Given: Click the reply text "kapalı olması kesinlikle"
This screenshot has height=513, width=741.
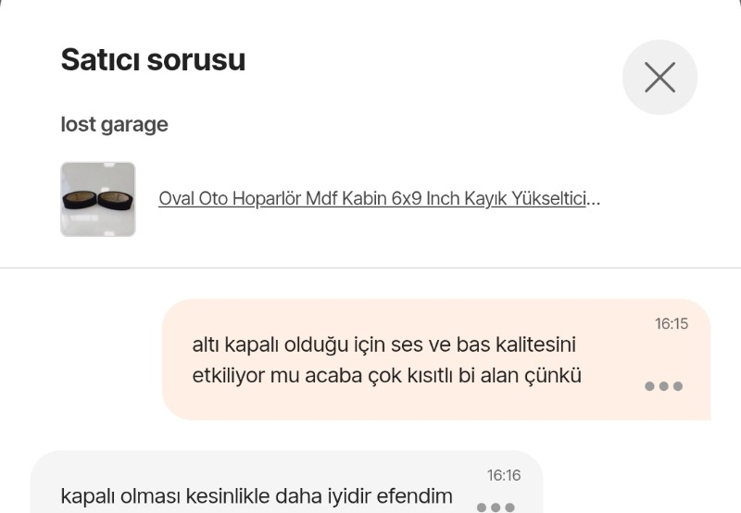Looking at the screenshot, I should (x=257, y=496).
